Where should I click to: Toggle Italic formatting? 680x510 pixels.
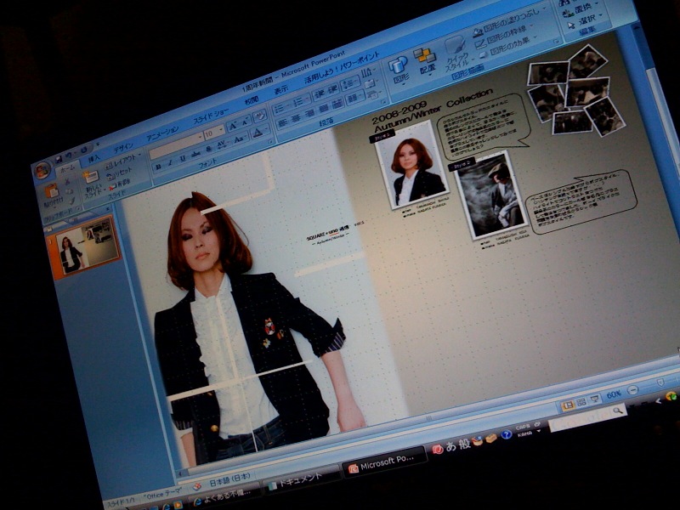170,162
